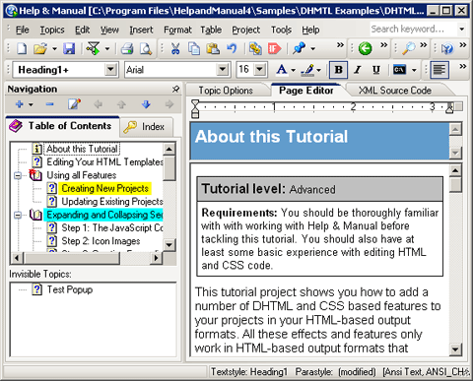Copy selection with the copy icon
This screenshot has height=381, width=473.
click(x=194, y=48)
